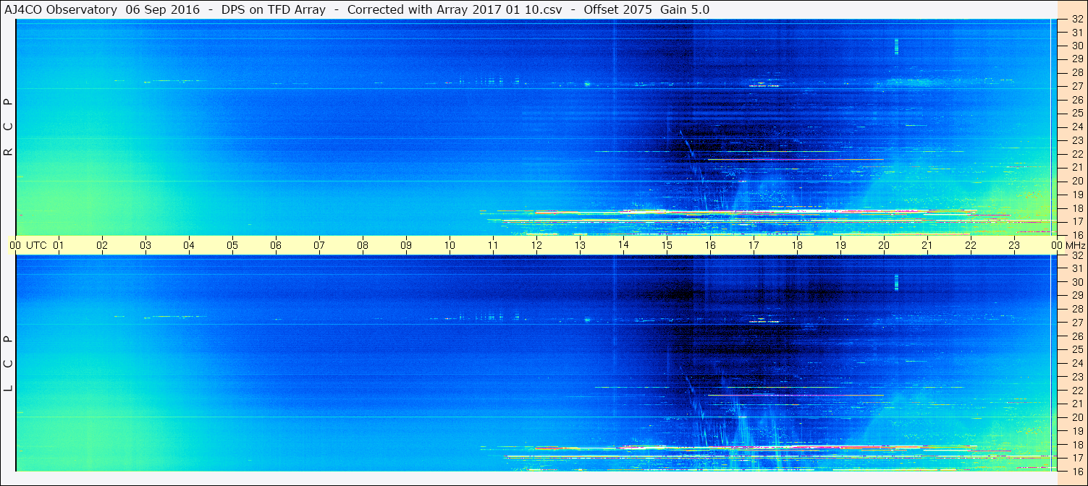Click the "28" MHz label in RCP panel
This screenshot has width=1088, height=486.
pos(1076,72)
